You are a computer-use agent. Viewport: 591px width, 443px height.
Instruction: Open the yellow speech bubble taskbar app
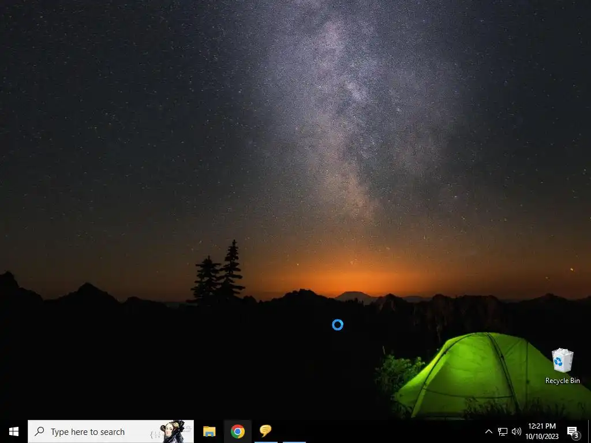coord(265,430)
